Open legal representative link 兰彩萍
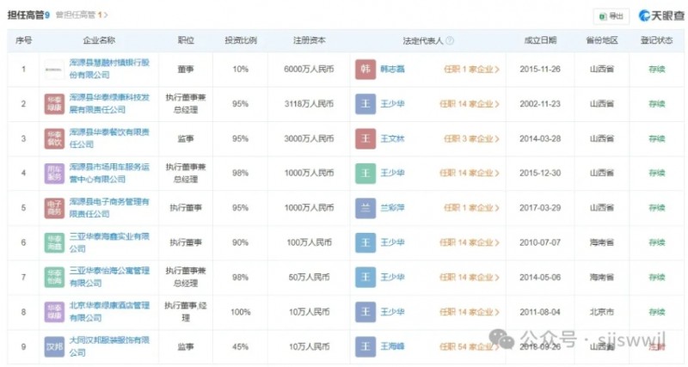Image resolution: width=688 pixels, height=367 pixels. tap(392, 208)
